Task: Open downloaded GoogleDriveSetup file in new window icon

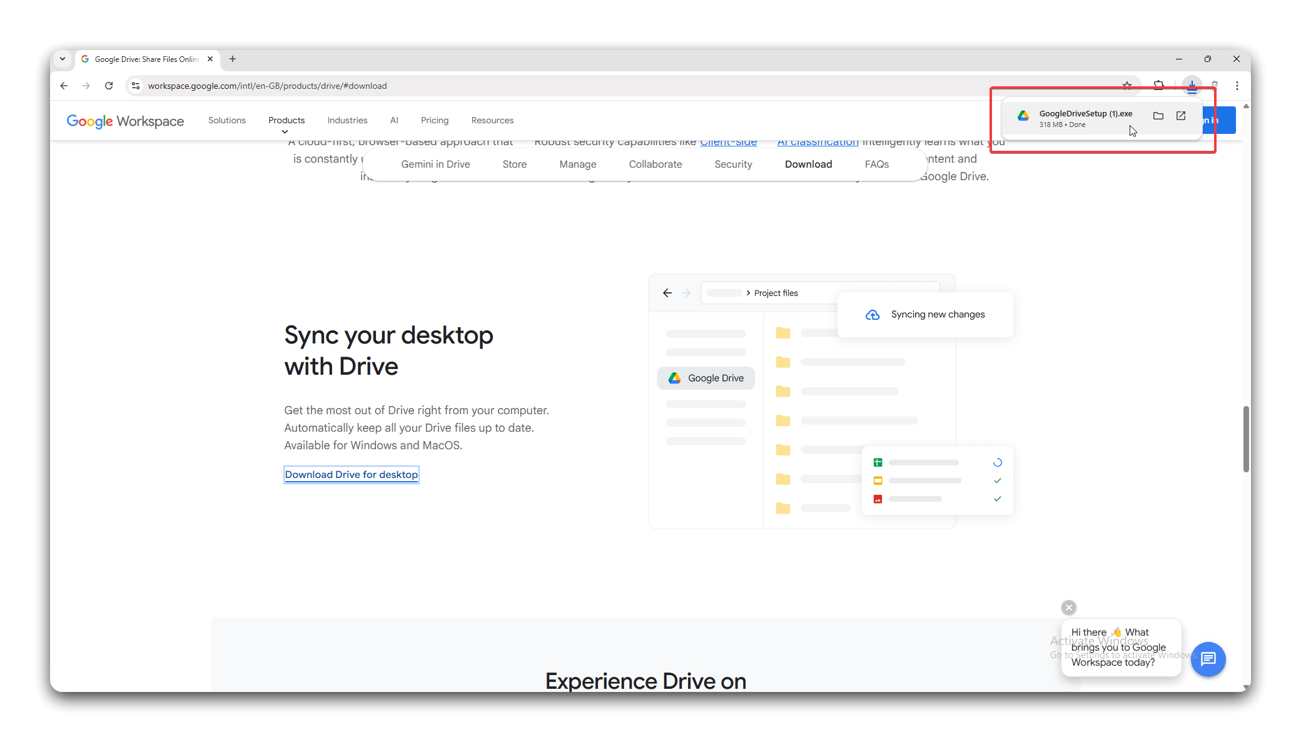Action: pos(1181,116)
